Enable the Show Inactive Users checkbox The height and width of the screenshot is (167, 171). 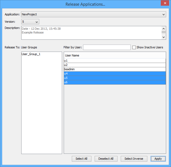pos(134,48)
